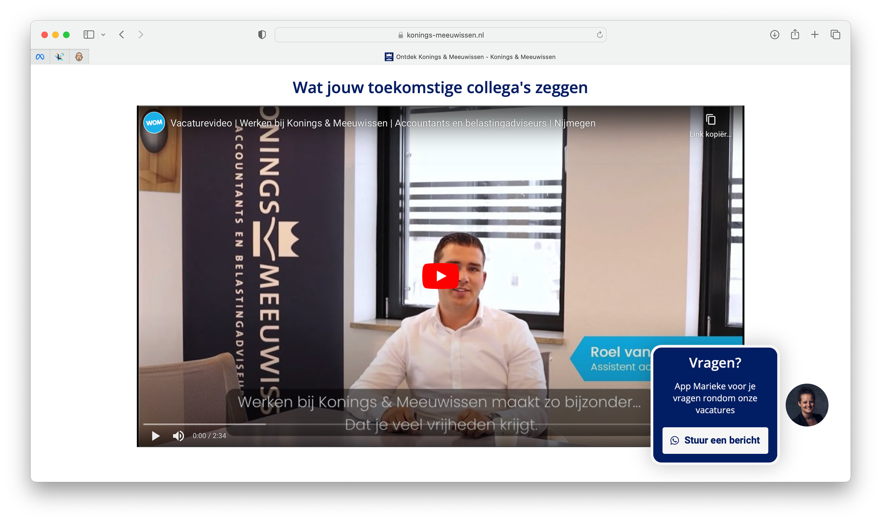This screenshot has width=881, height=522.
Task: Go forward to the next page
Action: pyautogui.click(x=141, y=34)
